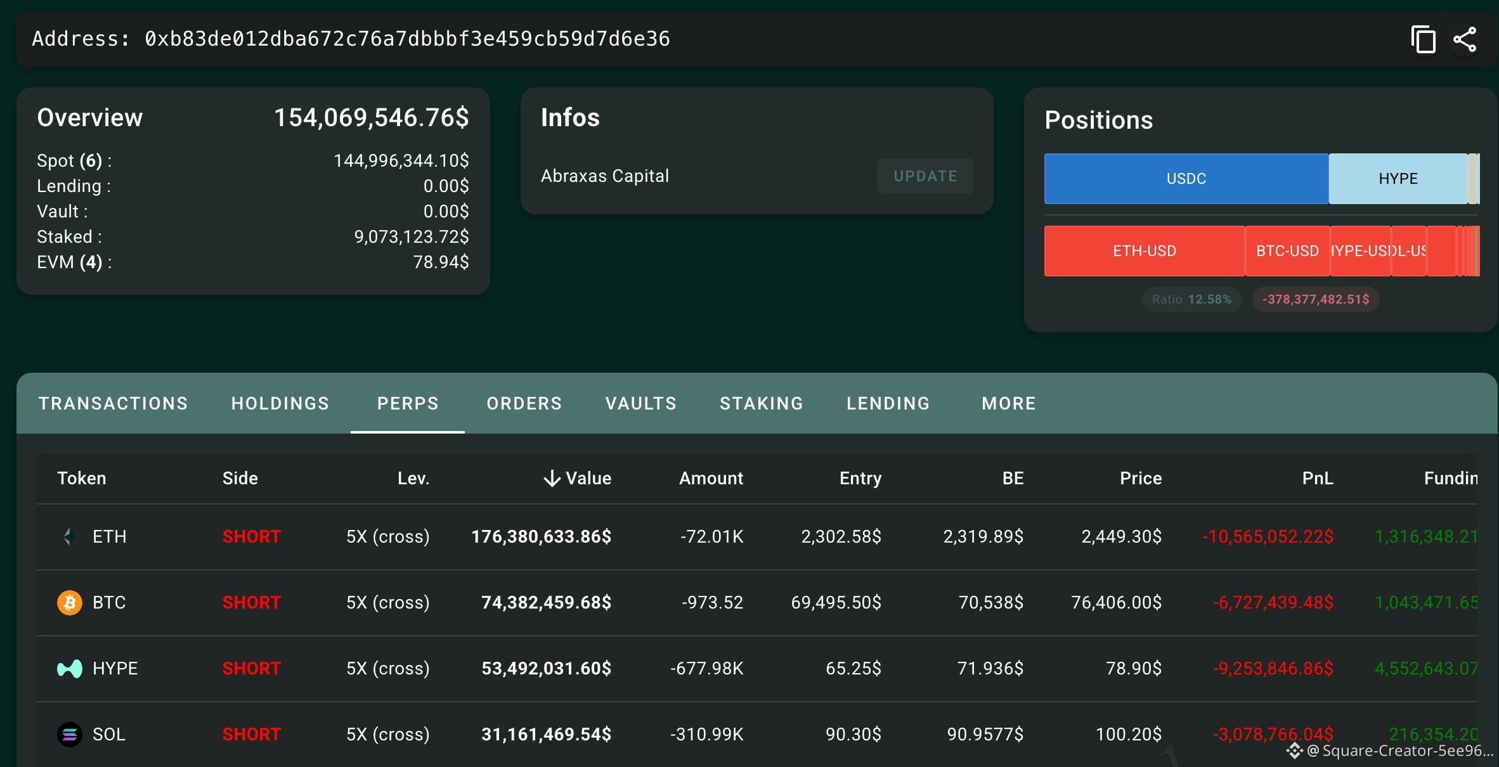
Task: Switch to the TRANSACTIONS tab
Action: (x=114, y=403)
